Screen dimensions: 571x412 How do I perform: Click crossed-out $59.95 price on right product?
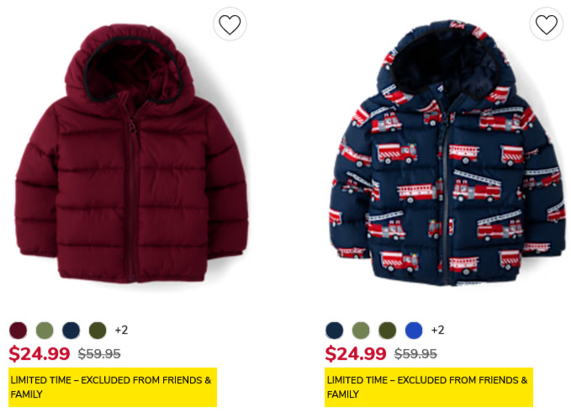tap(415, 354)
